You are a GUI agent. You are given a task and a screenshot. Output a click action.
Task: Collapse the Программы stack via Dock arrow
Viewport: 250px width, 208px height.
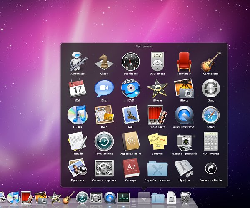(x=144, y=198)
